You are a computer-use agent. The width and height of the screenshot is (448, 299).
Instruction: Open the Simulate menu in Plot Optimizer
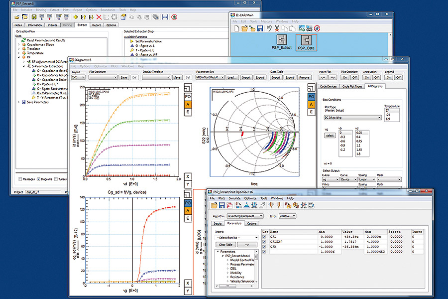click(233, 198)
